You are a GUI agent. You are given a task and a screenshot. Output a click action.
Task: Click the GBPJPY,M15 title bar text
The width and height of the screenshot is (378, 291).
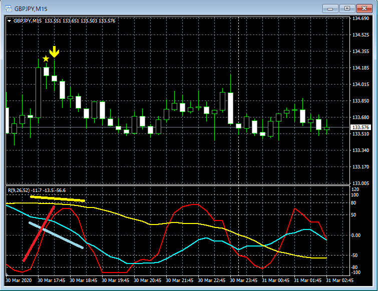[31, 8]
